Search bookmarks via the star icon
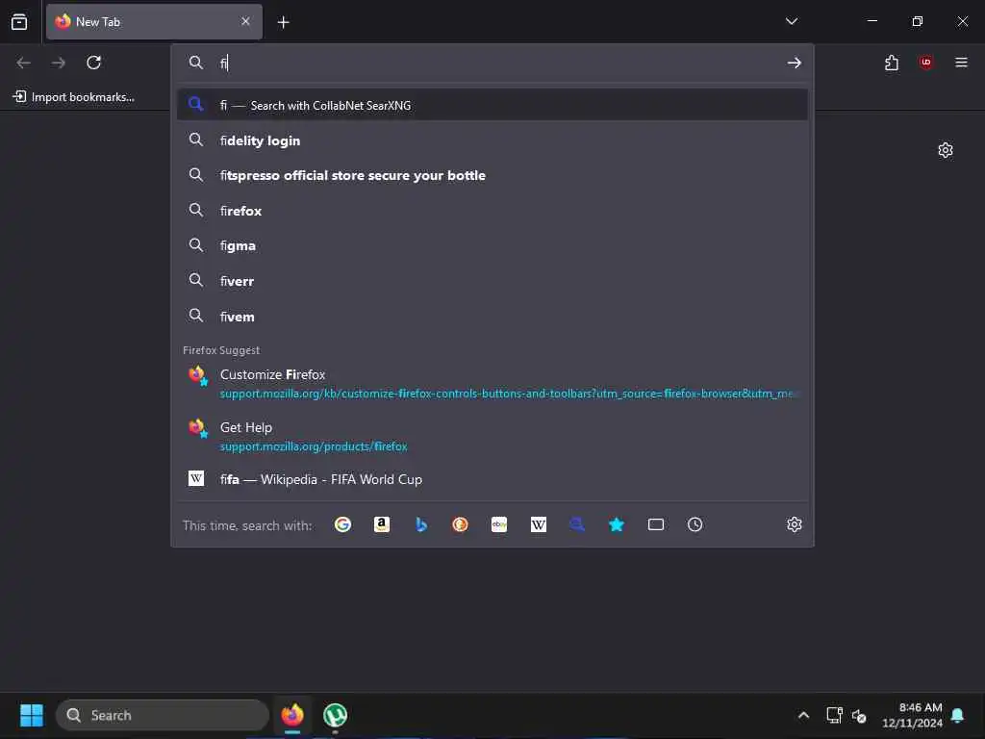The width and height of the screenshot is (985, 739). (x=617, y=524)
